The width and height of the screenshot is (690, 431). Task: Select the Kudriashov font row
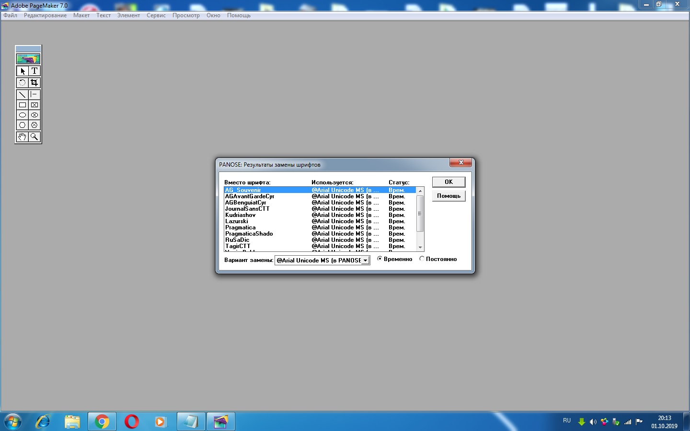click(x=320, y=215)
